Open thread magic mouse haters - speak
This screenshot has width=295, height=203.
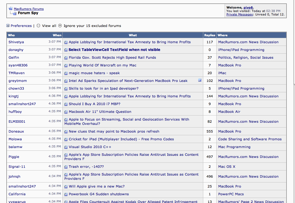[x=94, y=73]
